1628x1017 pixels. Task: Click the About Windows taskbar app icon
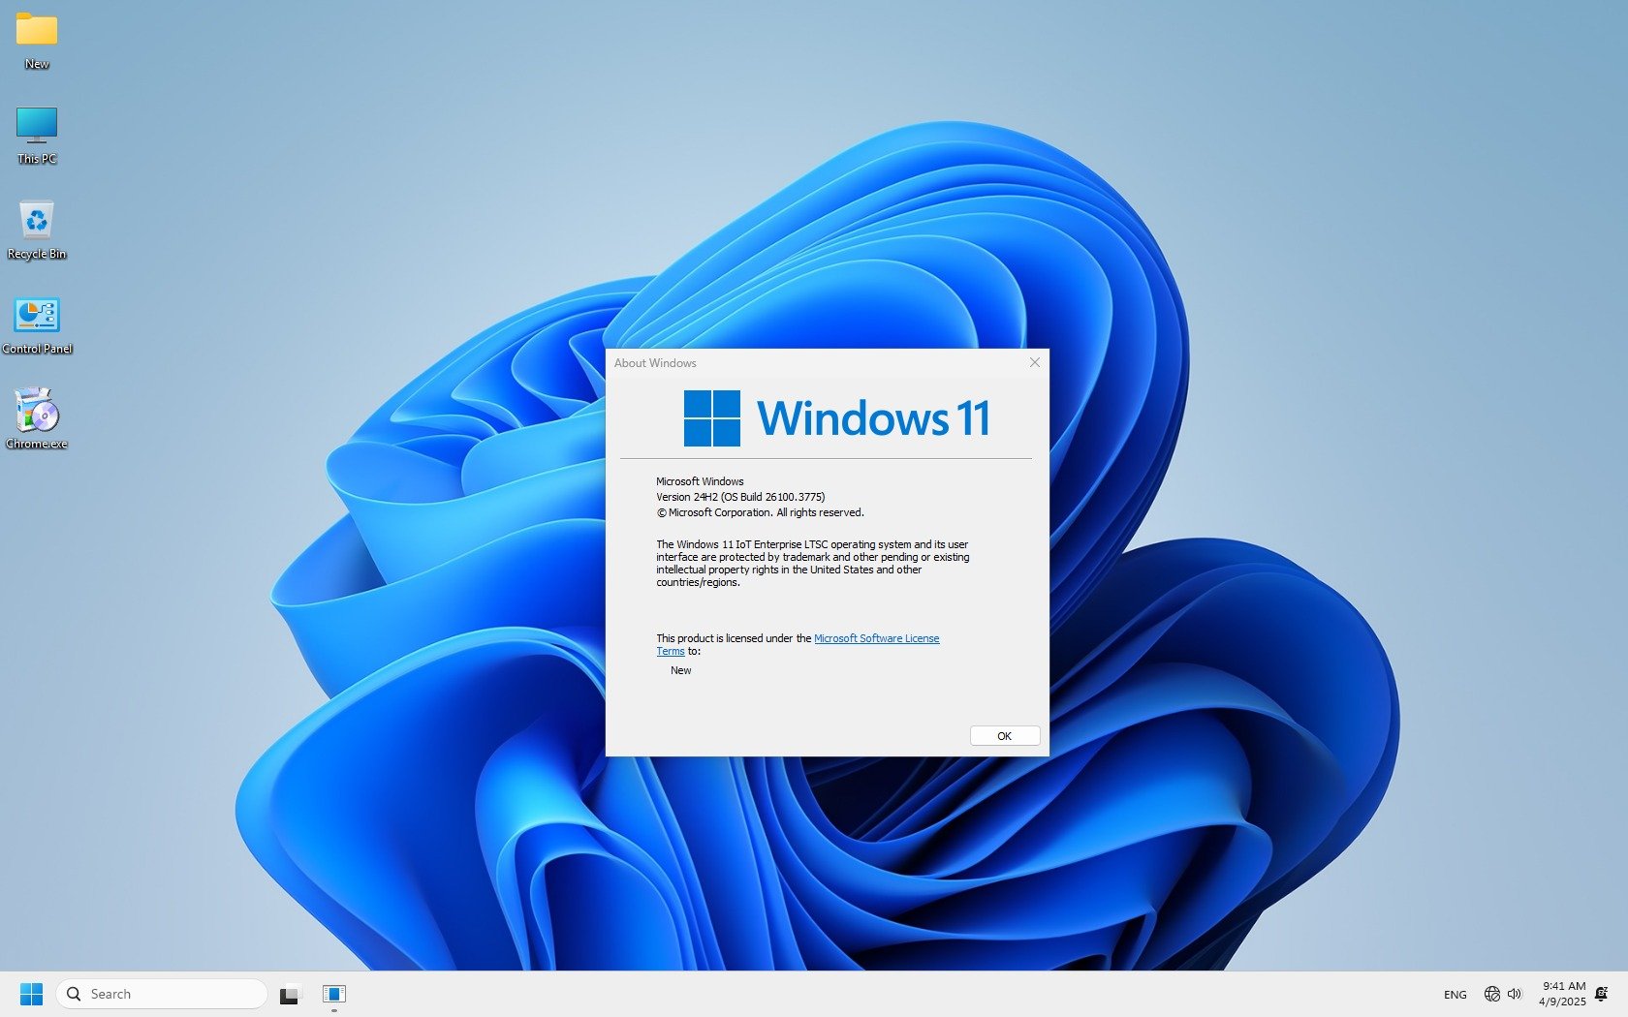(x=334, y=994)
